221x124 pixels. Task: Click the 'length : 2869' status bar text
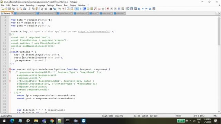point(107,116)
